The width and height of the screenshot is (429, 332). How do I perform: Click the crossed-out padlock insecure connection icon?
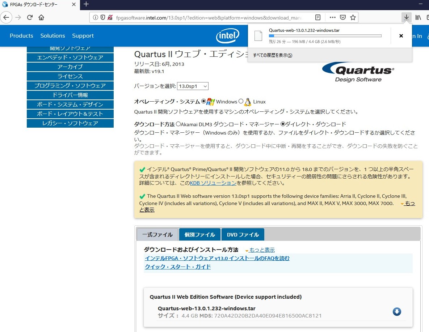click(x=110, y=17)
